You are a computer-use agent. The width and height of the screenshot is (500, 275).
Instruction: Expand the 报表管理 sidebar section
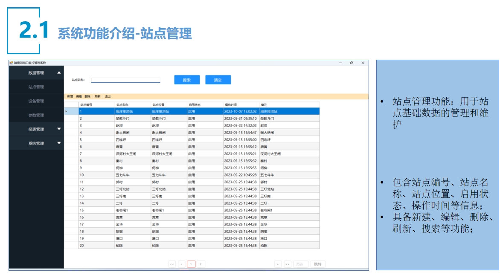coord(59,129)
